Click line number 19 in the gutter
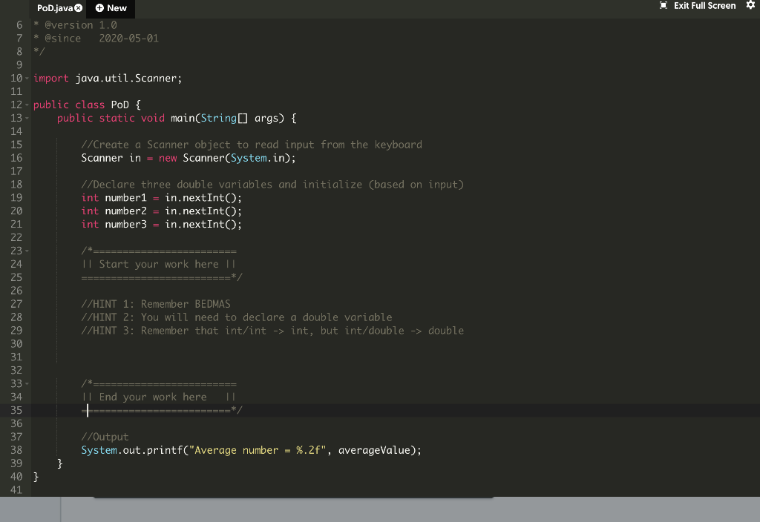Image resolution: width=760 pixels, height=522 pixels. pos(16,197)
